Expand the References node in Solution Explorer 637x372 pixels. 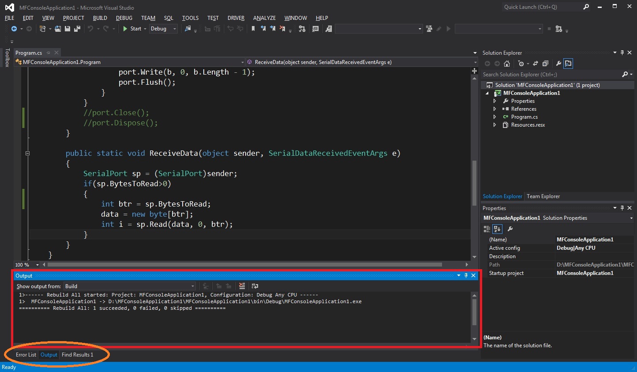point(495,109)
